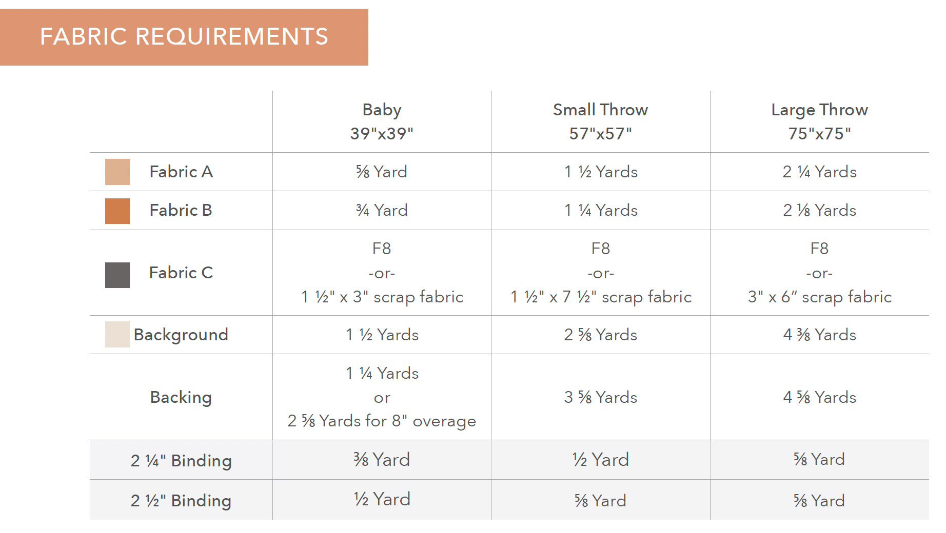Click the Small Throw 57"x57" column header
Image resolution: width=946 pixels, height=533 pixels.
point(600,121)
